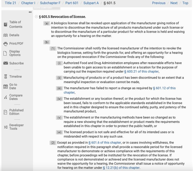Screen dimensions: 193x171
Task: Click the Display Options page icon
Action: [5, 53]
